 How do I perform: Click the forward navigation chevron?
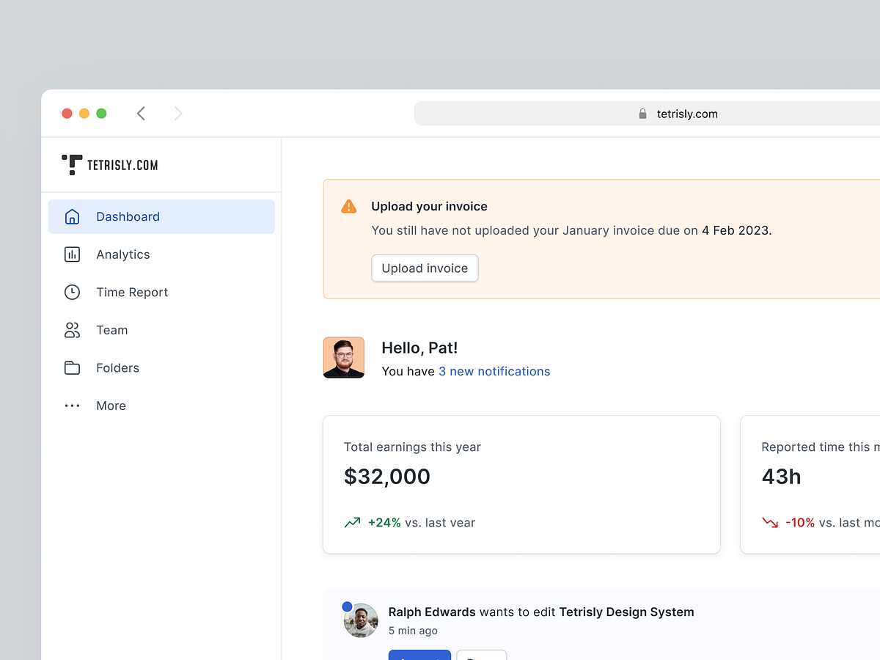click(x=178, y=114)
